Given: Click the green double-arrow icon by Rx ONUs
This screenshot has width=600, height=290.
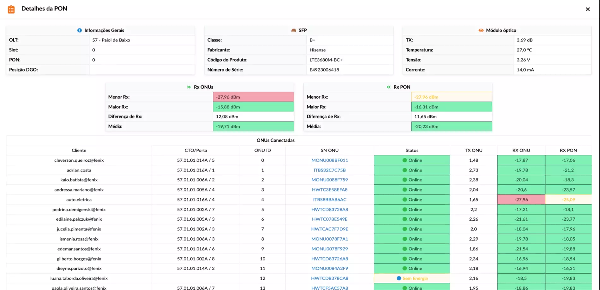Looking at the screenshot, I should tap(189, 87).
